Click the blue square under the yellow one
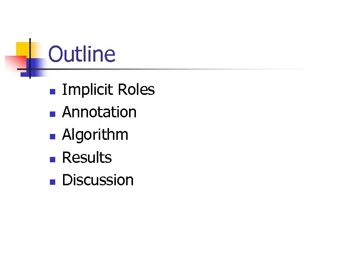Viewport: 352px width, 264px height. coord(37,64)
